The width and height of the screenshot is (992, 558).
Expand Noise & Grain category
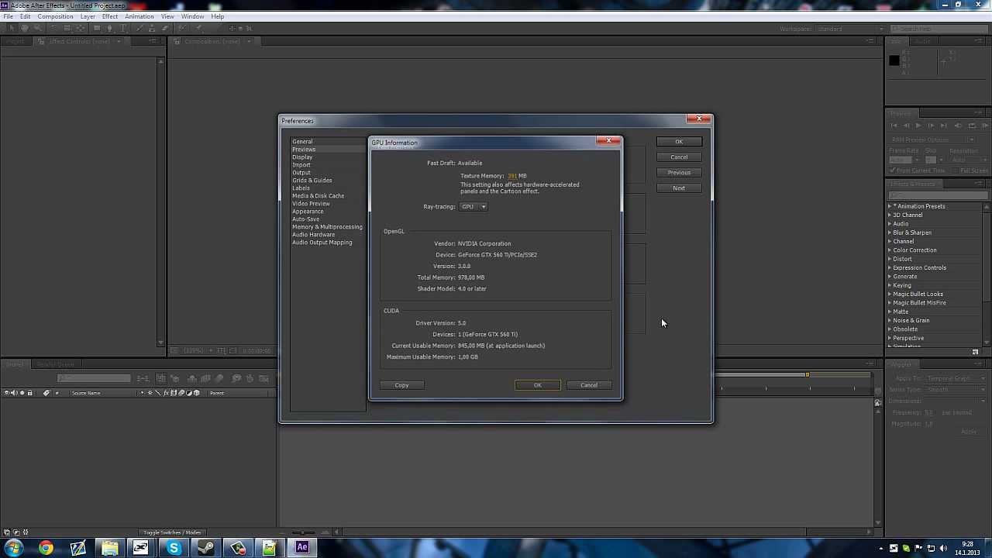890,321
